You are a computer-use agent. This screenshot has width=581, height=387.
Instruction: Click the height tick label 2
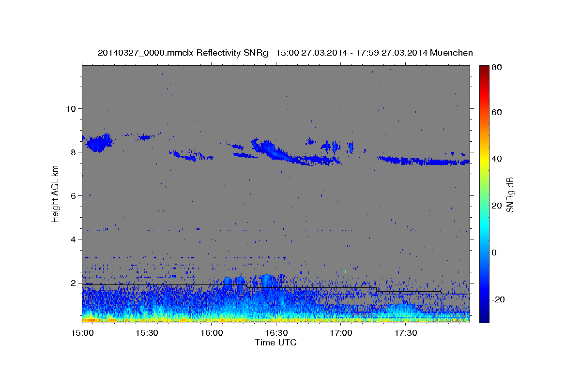(x=74, y=283)
